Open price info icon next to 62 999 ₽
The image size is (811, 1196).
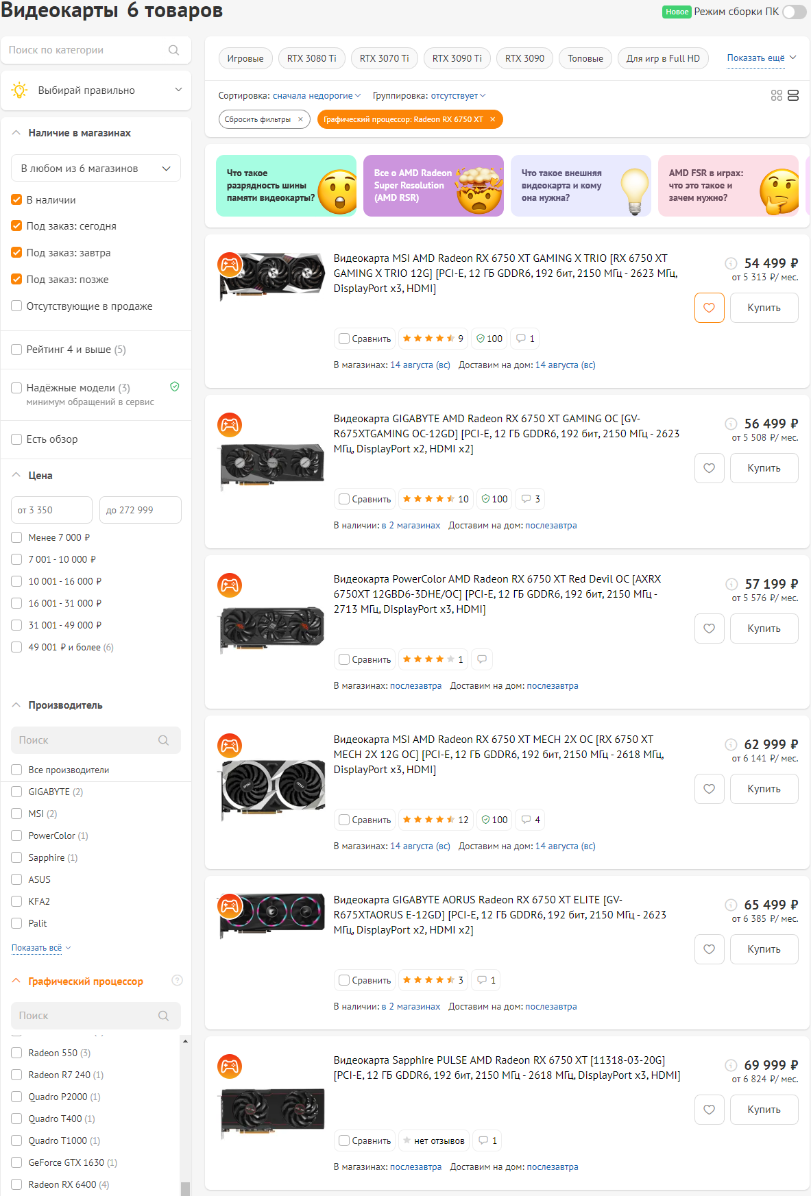point(731,744)
